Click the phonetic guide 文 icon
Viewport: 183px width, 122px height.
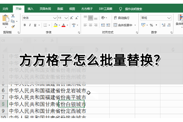pos(74,25)
